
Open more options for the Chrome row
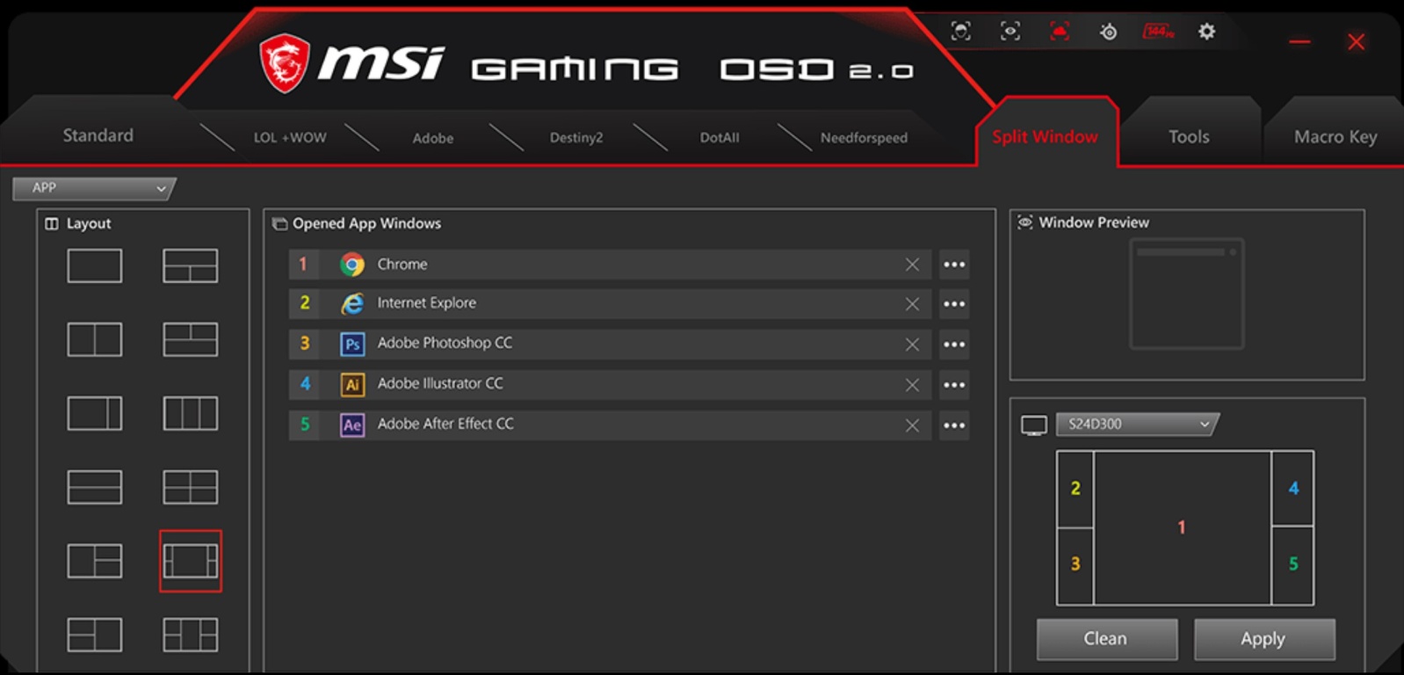click(954, 265)
